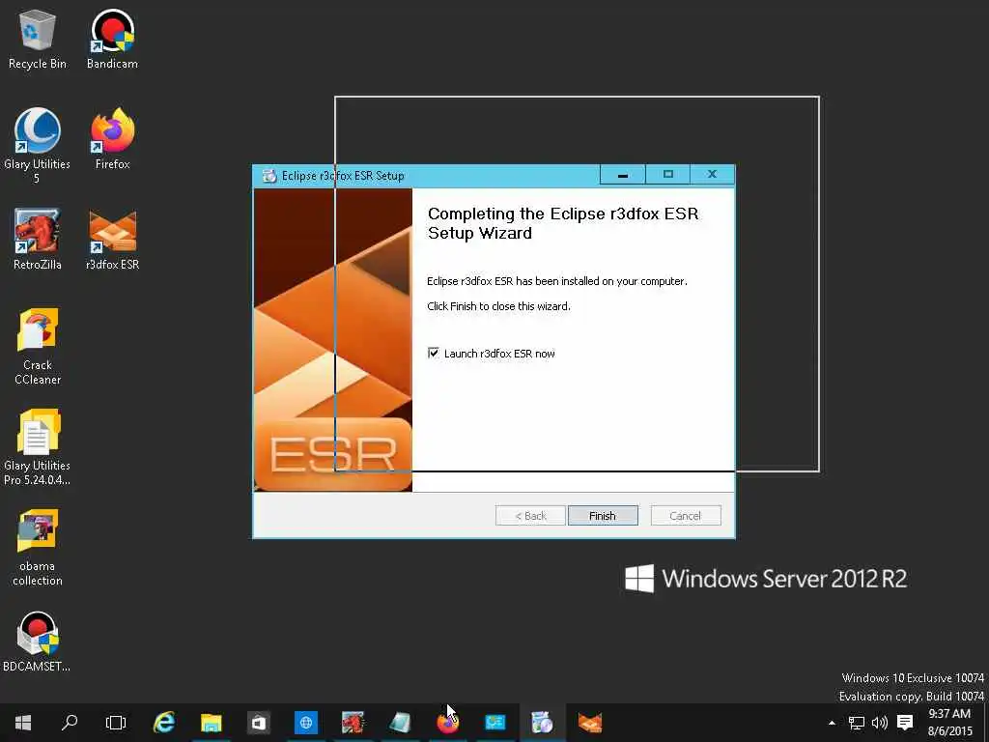The height and width of the screenshot is (742, 989).
Task: Open taskbar search magnifier
Action: coord(70,723)
